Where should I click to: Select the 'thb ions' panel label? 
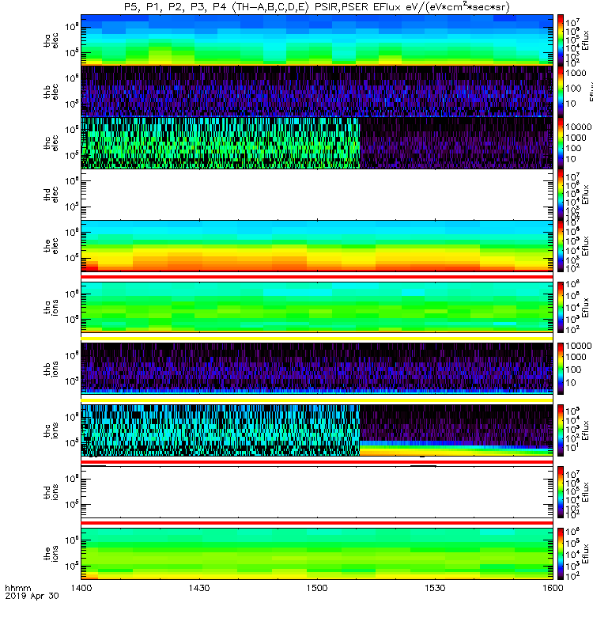click(51, 369)
